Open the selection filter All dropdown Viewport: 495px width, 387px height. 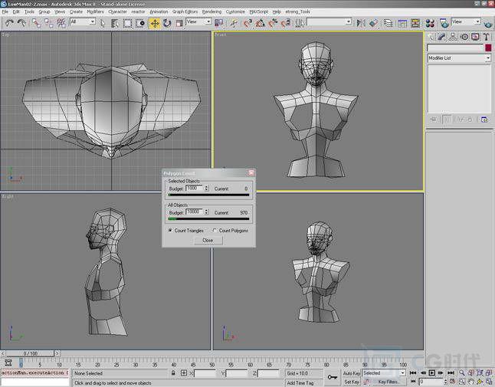point(83,21)
